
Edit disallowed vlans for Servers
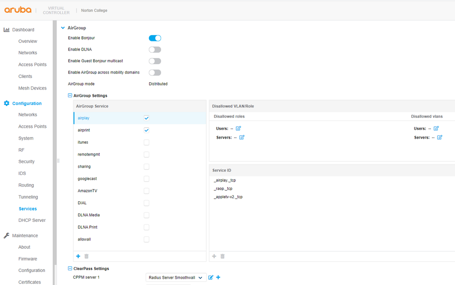click(x=440, y=137)
